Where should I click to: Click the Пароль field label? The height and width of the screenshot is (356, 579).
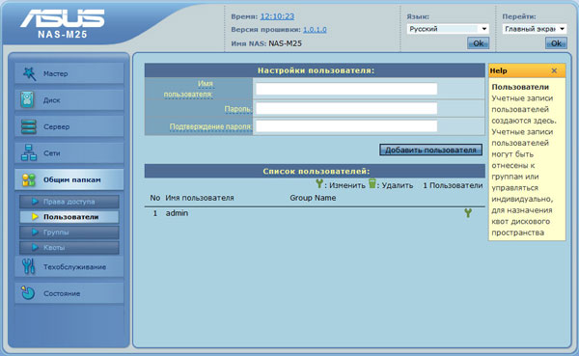click(x=237, y=109)
